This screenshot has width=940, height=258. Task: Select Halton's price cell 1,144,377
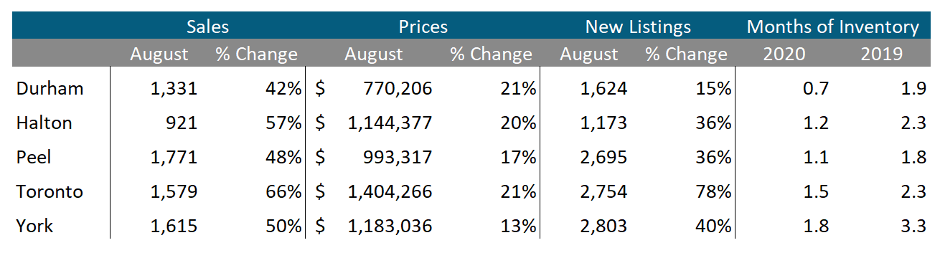tap(390, 123)
